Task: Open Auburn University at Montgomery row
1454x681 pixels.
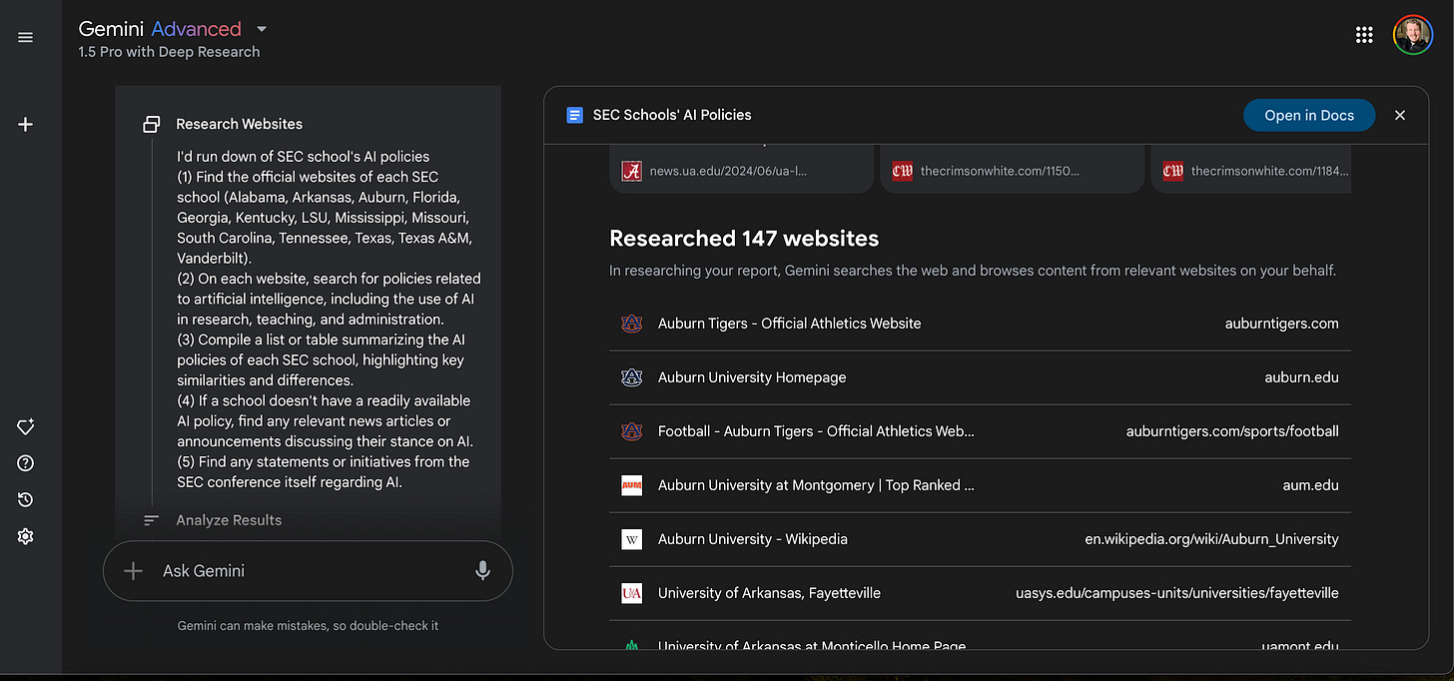Action: [x=980, y=485]
